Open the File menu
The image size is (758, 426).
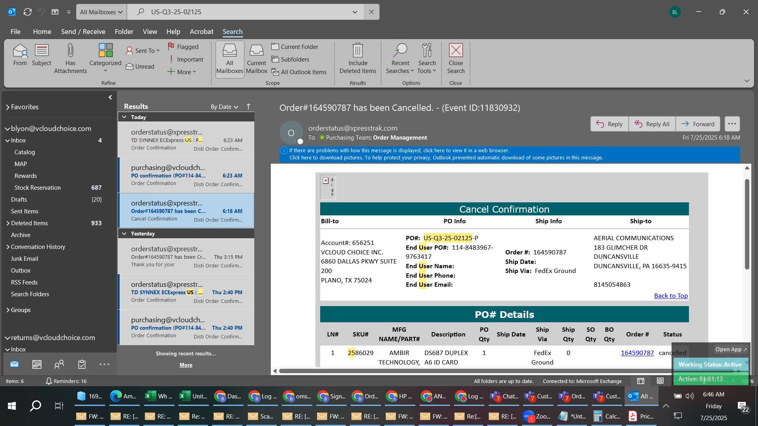click(15, 32)
